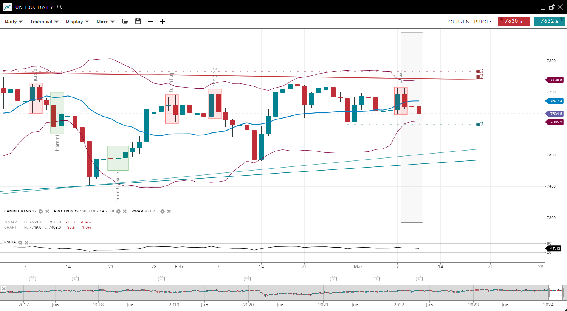Open Candle Ptns indicator settings gear
The image size is (567, 311).
click(x=41, y=211)
